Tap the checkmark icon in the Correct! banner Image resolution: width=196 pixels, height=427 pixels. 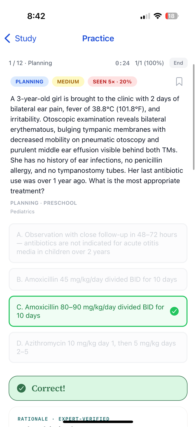[x=22, y=388]
